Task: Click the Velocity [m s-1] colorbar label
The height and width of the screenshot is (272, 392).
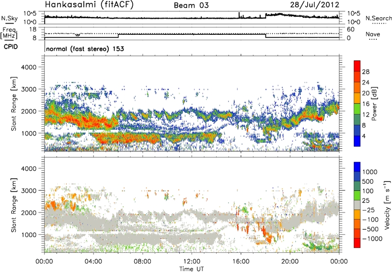Action: (x=387, y=205)
